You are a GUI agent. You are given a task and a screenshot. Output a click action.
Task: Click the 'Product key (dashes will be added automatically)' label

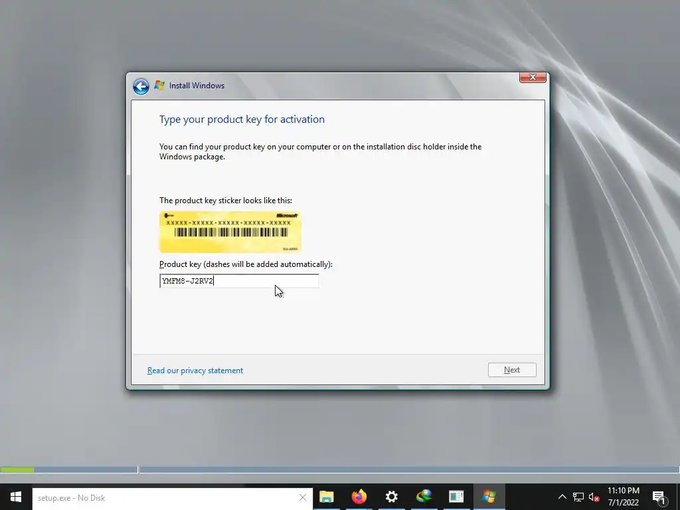point(246,264)
